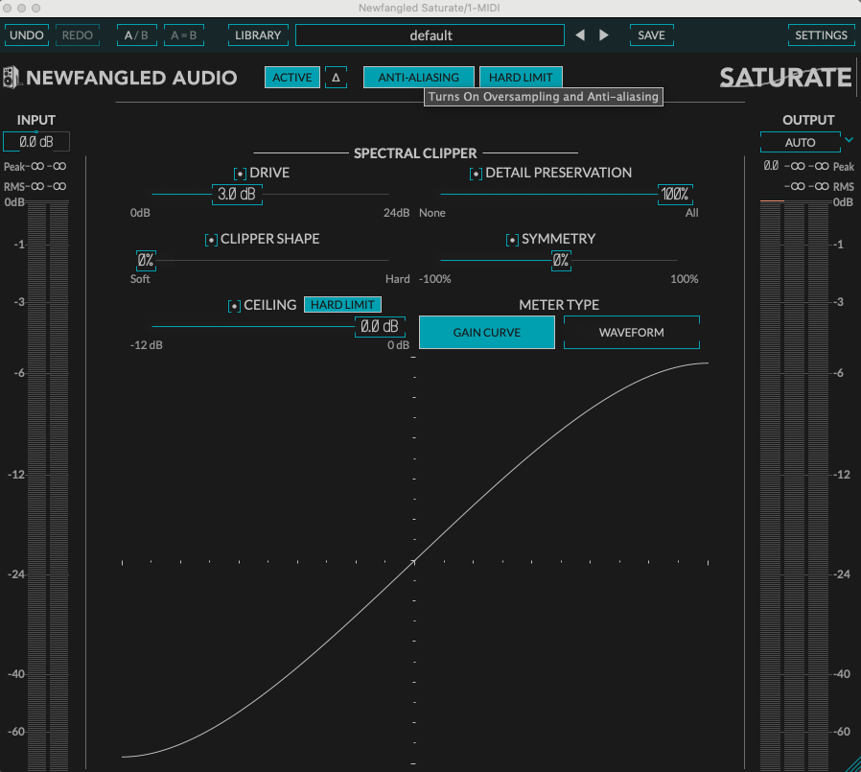The width and height of the screenshot is (861, 772).
Task: Copy A to B with A=B button
Action: click(x=184, y=35)
